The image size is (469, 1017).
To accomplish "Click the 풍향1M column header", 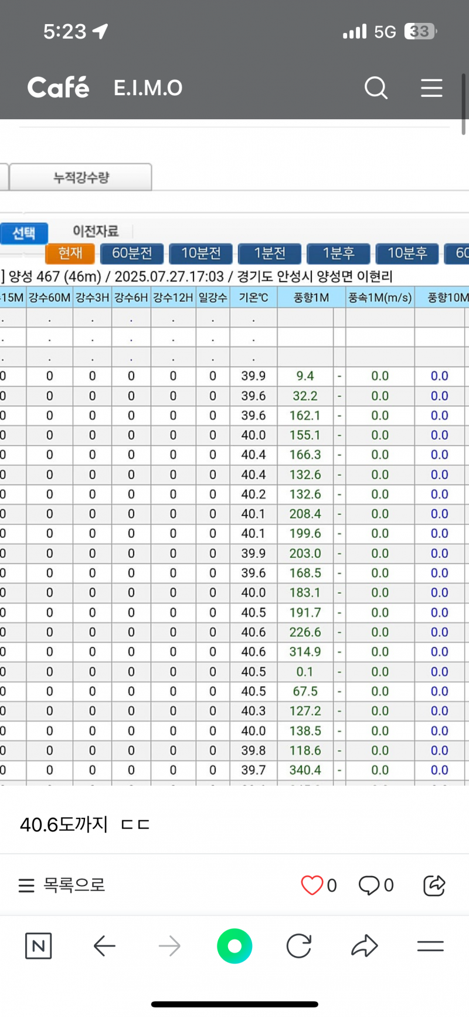I will [311, 298].
